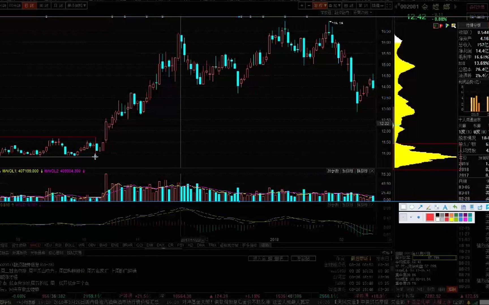The width and height of the screenshot is (489, 305).
Task: Toggle the 月线 monthly period button
Action: pyautogui.click(x=58, y=5)
